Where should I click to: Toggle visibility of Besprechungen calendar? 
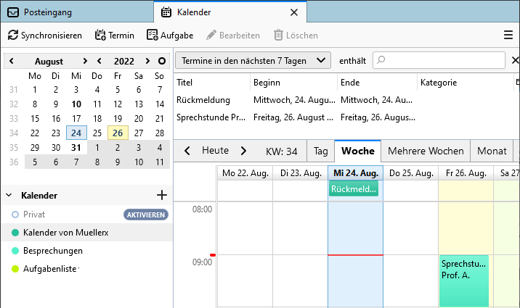click(x=15, y=251)
